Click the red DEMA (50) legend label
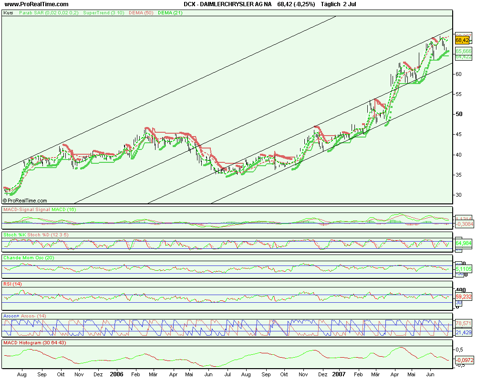The width and height of the screenshot is (477, 382). click(x=141, y=13)
